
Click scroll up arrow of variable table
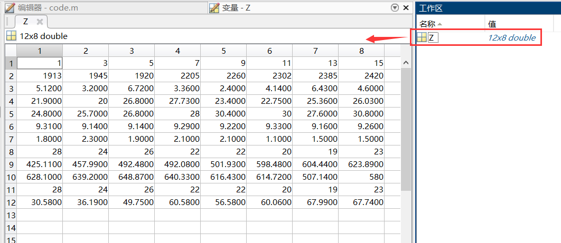coord(406,63)
